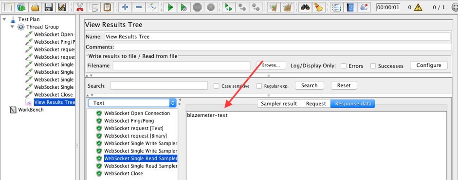Click the Search button
458x180 pixels.
[310, 85]
